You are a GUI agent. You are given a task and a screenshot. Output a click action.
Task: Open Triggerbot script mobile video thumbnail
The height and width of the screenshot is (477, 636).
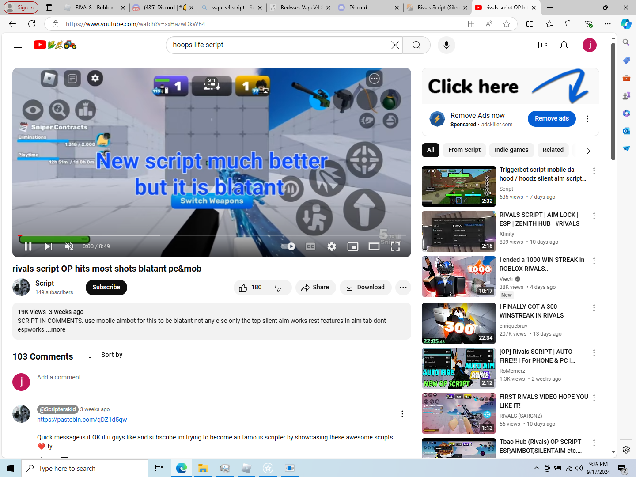(459, 186)
